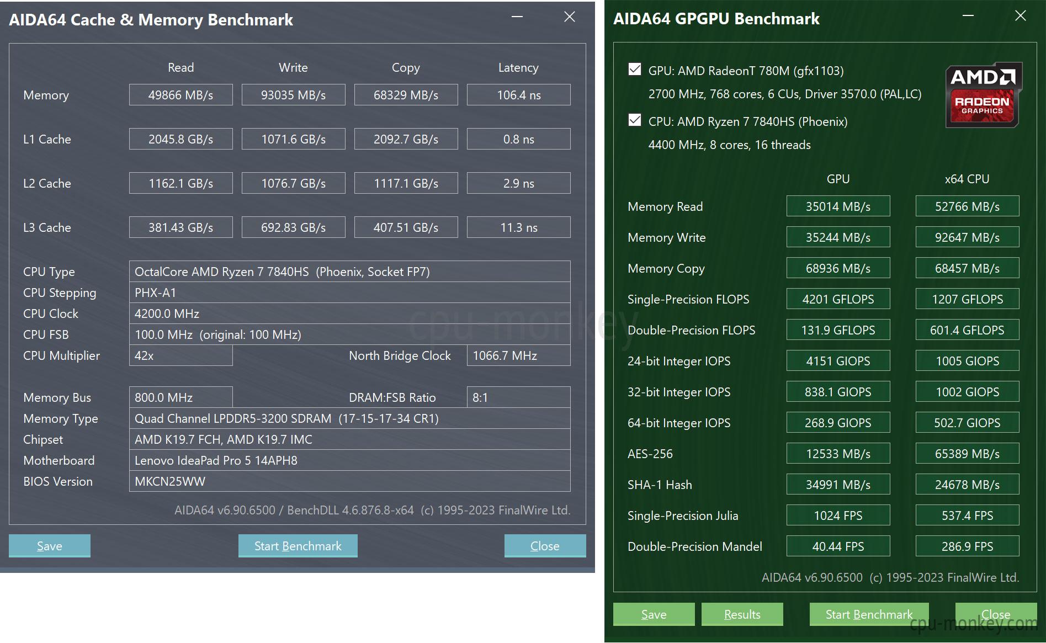Select Memory Latency value 106.4 ns
The image size is (1046, 643).
pos(519,95)
